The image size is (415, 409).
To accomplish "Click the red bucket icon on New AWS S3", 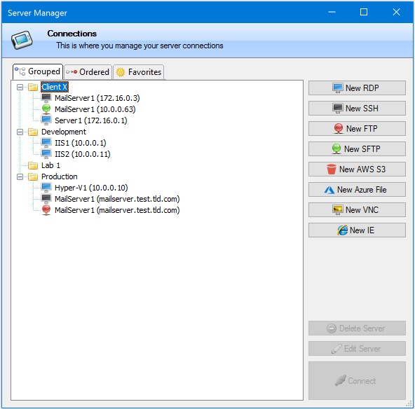I will (x=331, y=169).
